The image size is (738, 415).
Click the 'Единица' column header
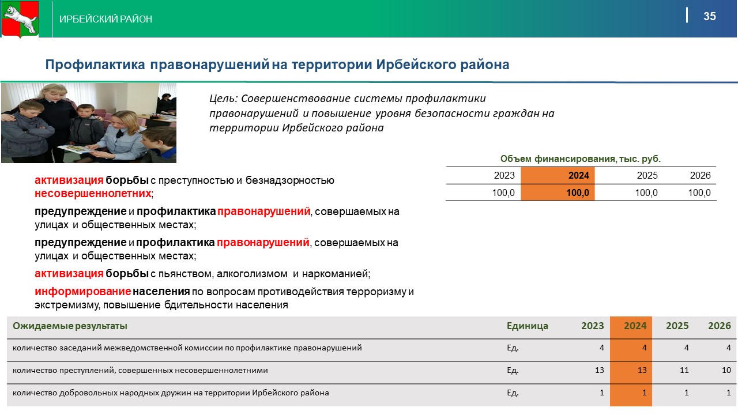527,326
